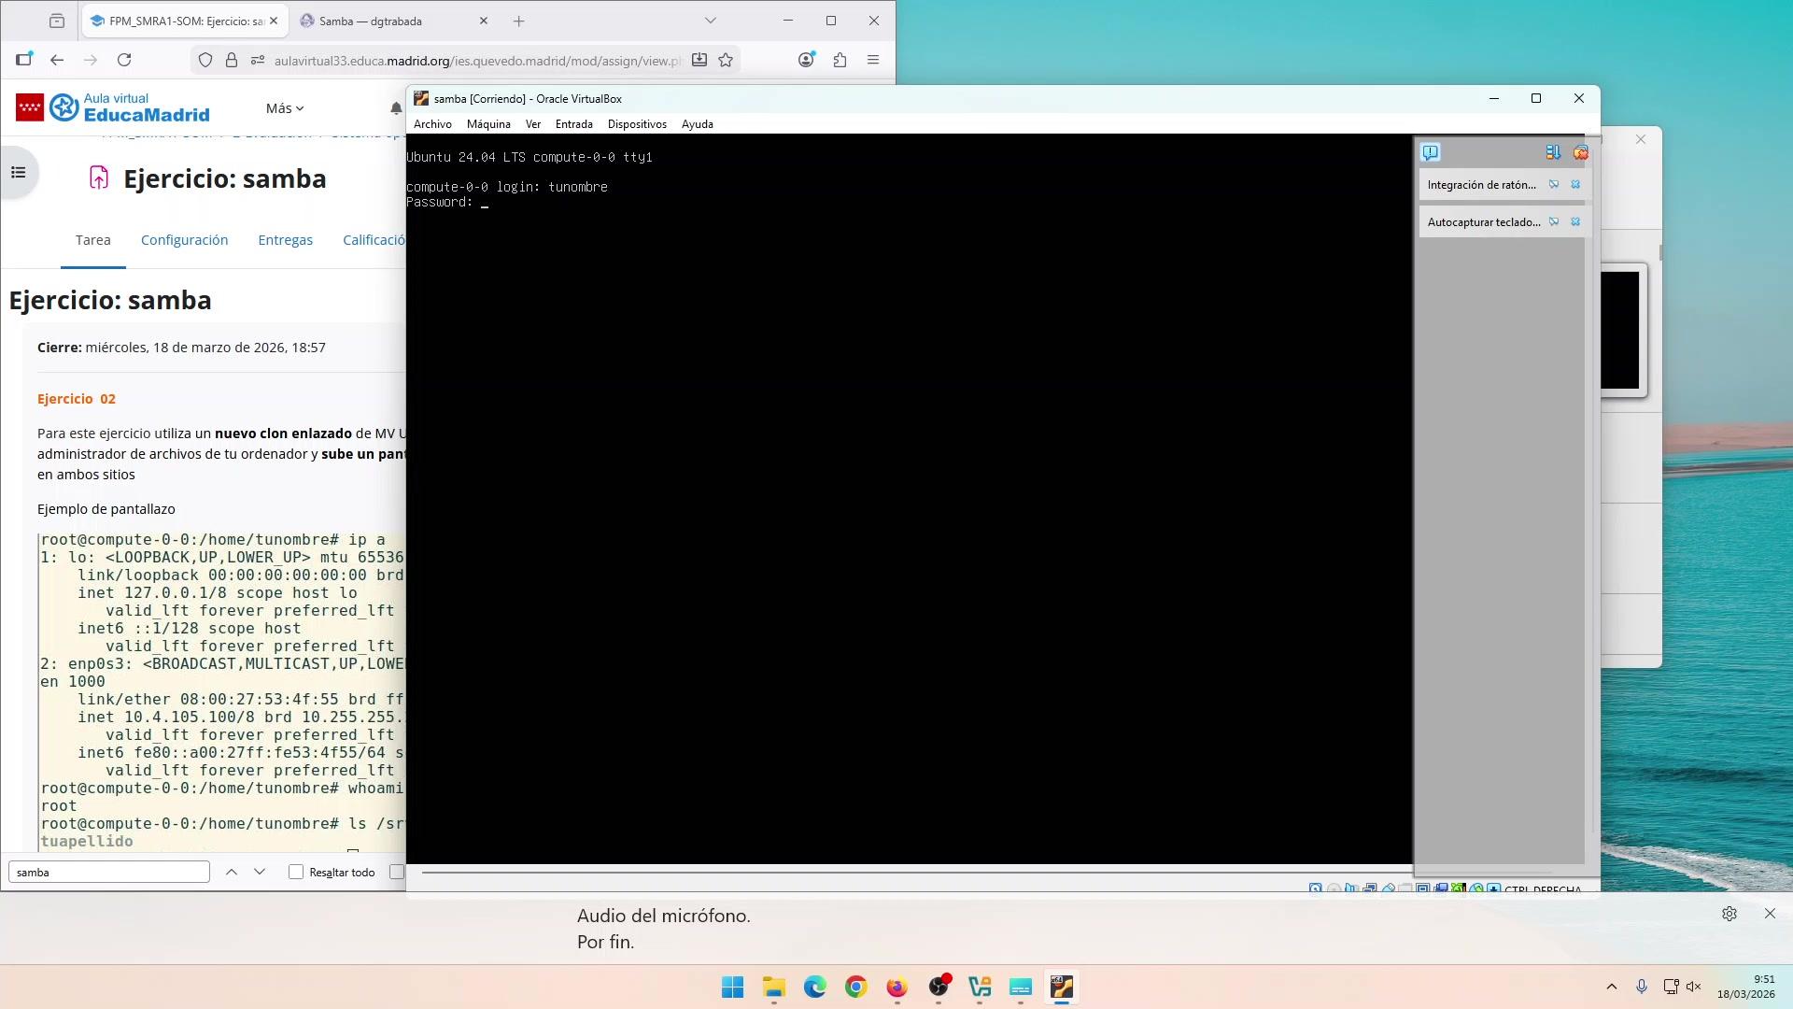Select the Tarea tab
1793x1009 pixels.
click(x=93, y=240)
